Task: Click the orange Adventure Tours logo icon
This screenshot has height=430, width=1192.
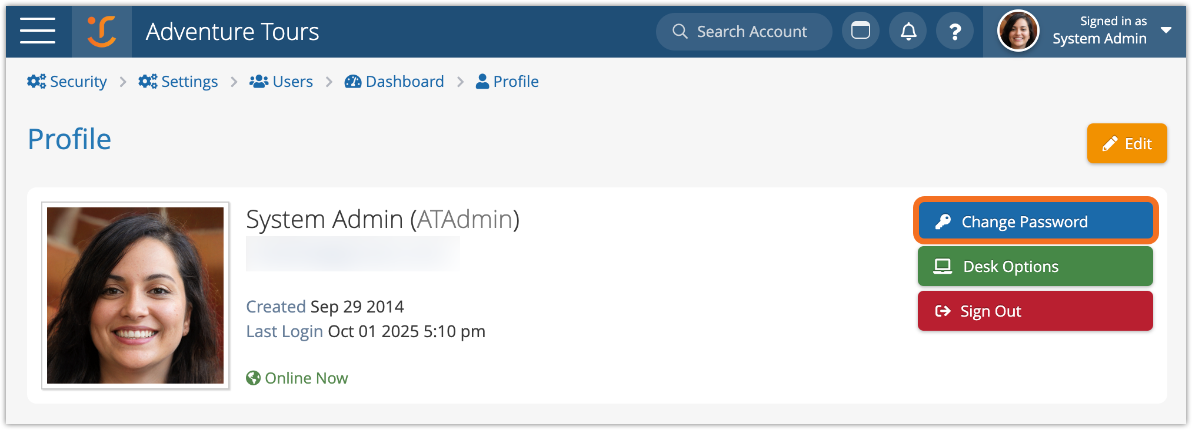Action: 102,32
